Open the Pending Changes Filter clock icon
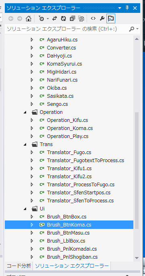Image resolution: width=145 pixels, height=276 pixels. pyautogui.click(x=41, y=19)
